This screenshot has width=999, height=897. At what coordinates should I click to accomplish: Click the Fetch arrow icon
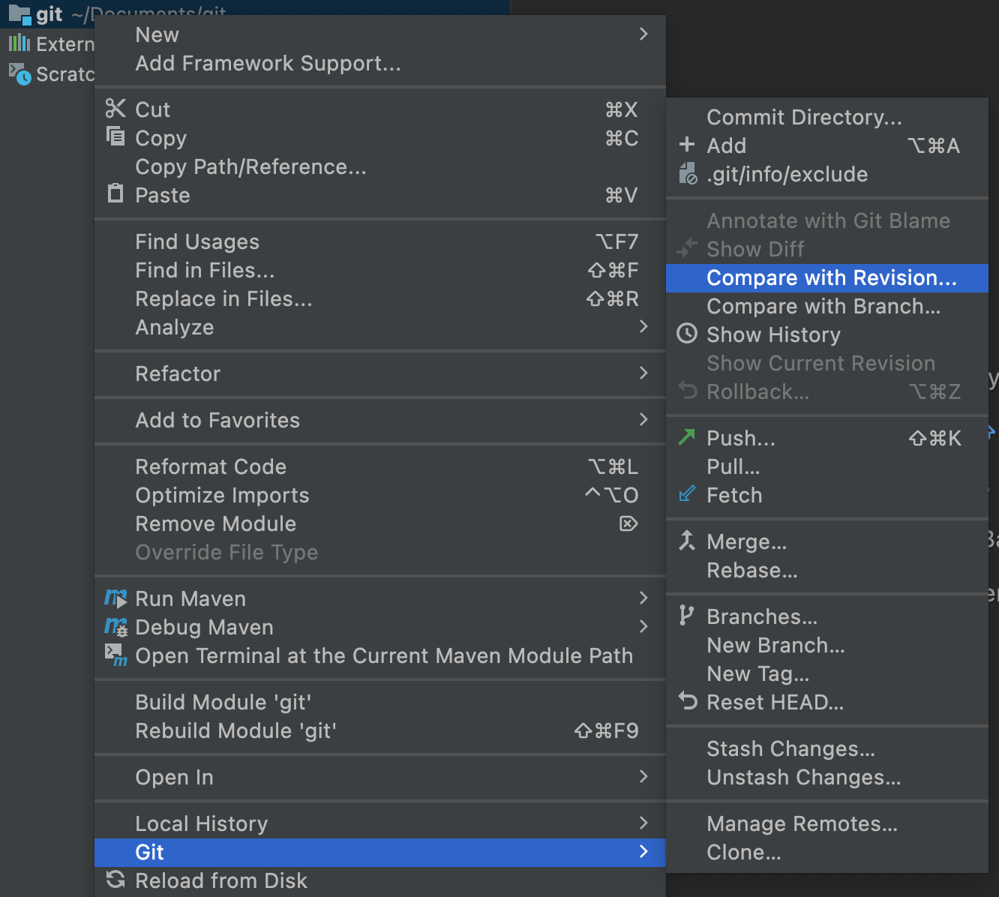(x=686, y=494)
